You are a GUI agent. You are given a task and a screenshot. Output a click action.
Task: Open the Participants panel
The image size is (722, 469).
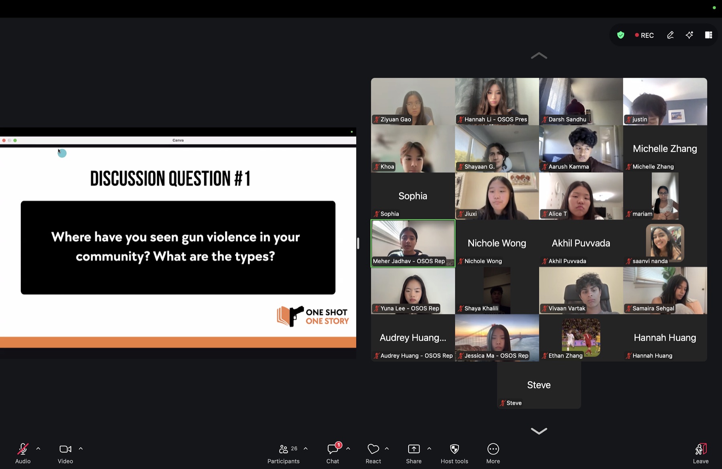coord(284,453)
